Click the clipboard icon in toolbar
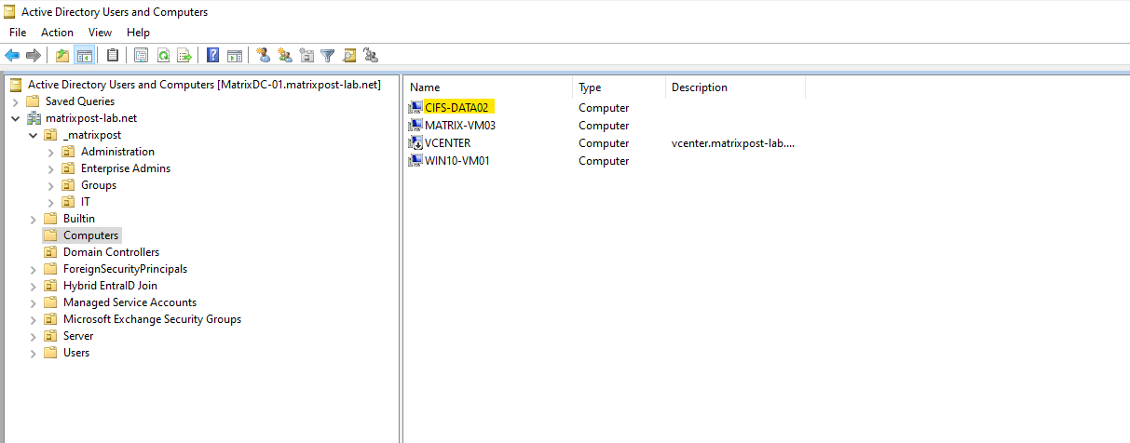Screen dimensions: 1130x443 [x=113, y=56]
